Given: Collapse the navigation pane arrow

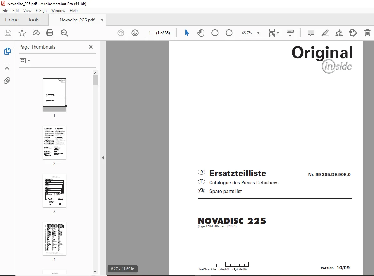Looking at the screenshot, I should 103,158.
